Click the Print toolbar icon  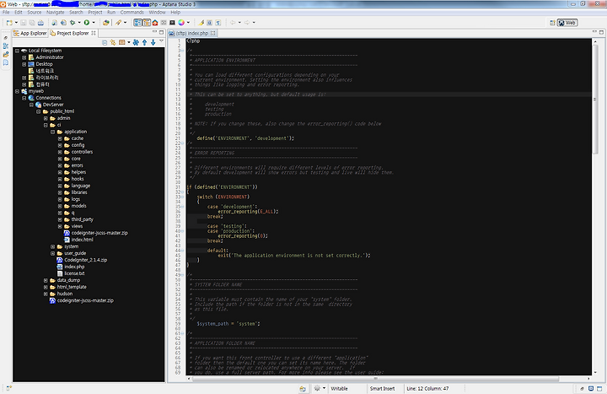click(40, 23)
